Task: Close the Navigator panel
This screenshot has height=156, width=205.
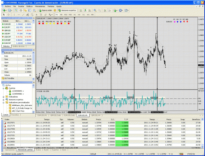Action: pos(34,82)
